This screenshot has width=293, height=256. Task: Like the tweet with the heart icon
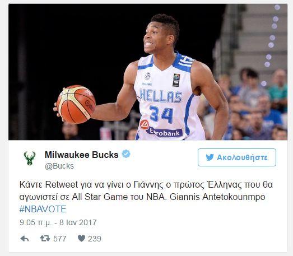coord(81,238)
